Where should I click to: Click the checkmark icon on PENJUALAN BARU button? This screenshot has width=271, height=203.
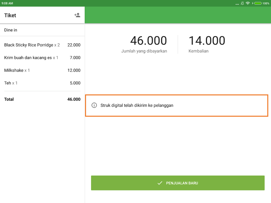pos(160,183)
